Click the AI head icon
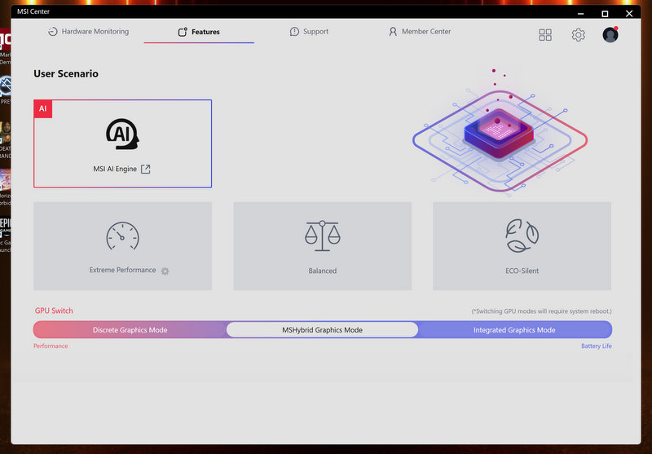The width and height of the screenshot is (652, 454). (122, 134)
